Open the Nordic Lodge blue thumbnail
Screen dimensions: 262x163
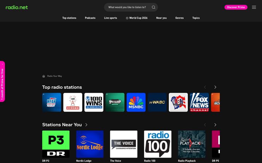click(90, 144)
